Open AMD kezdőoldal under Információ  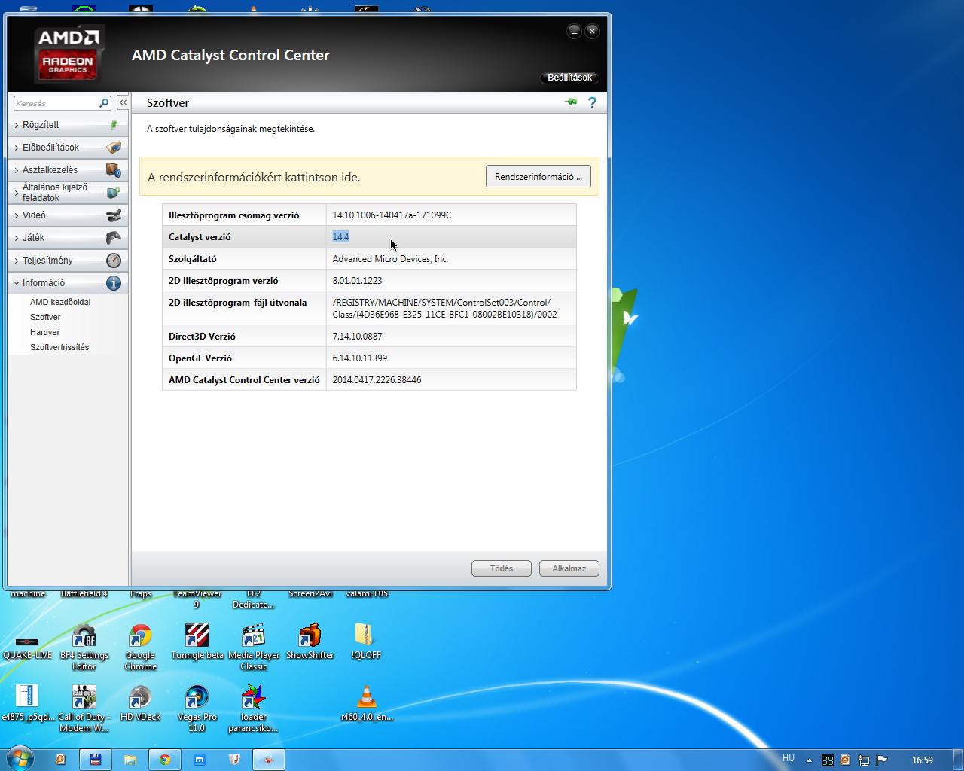[x=60, y=302]
